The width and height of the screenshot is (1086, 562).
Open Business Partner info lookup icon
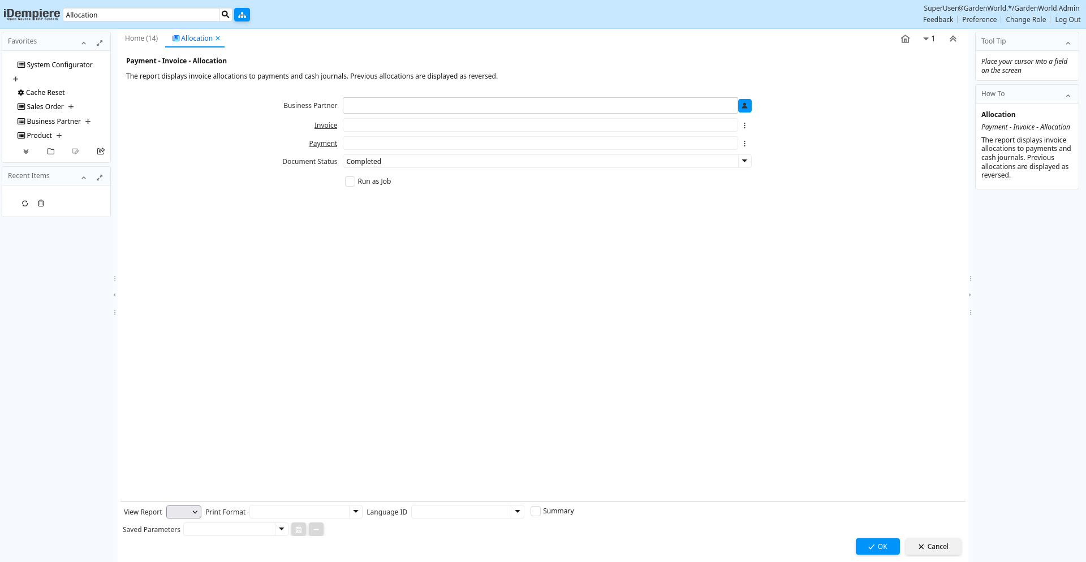tap(744, 106)
